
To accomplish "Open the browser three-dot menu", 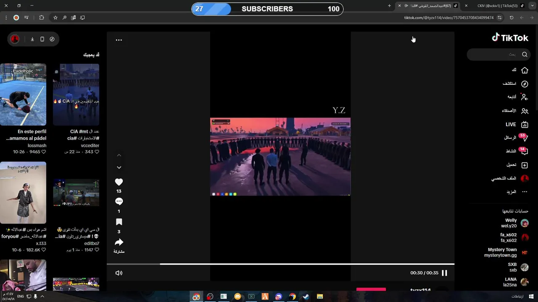I will click(x=6, y=18).
